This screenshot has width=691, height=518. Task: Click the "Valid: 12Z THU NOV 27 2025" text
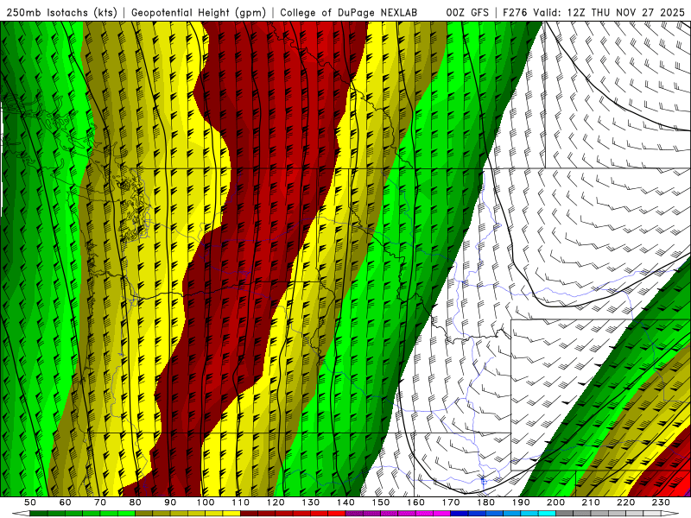(609, 13)
